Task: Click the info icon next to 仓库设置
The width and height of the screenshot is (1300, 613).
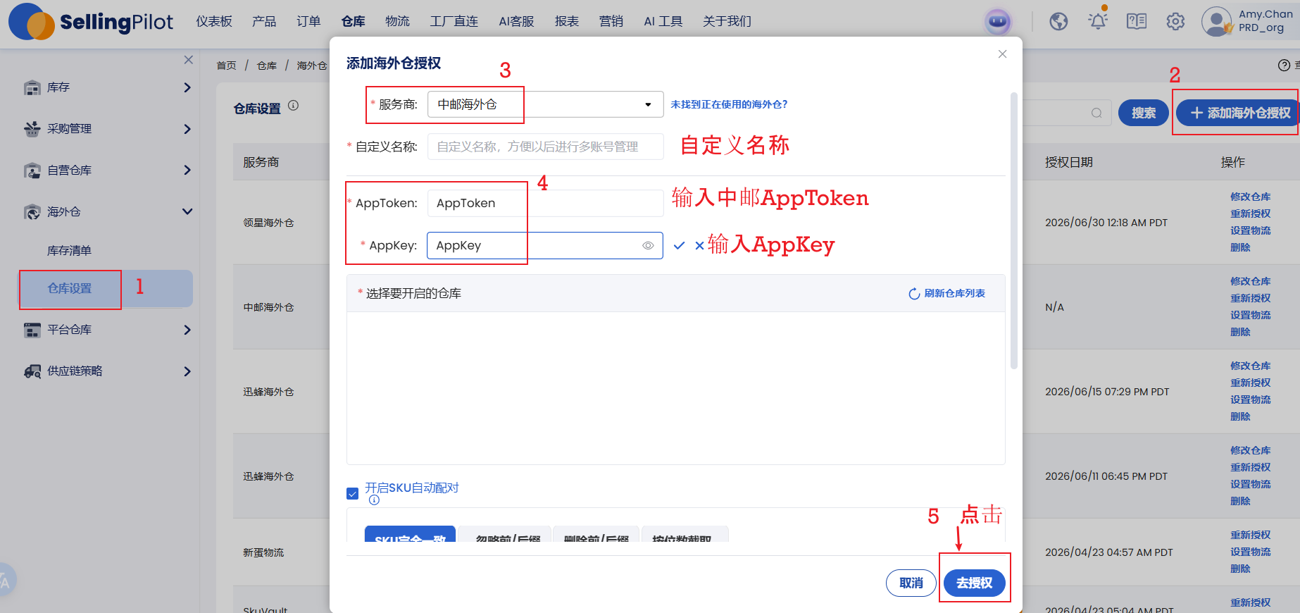Action: [294, 106]
